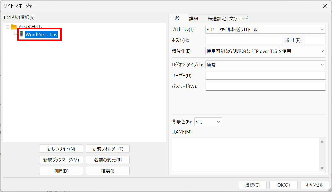Click the キャンセル button
332x192 pixels.
[x=314, y=185]
